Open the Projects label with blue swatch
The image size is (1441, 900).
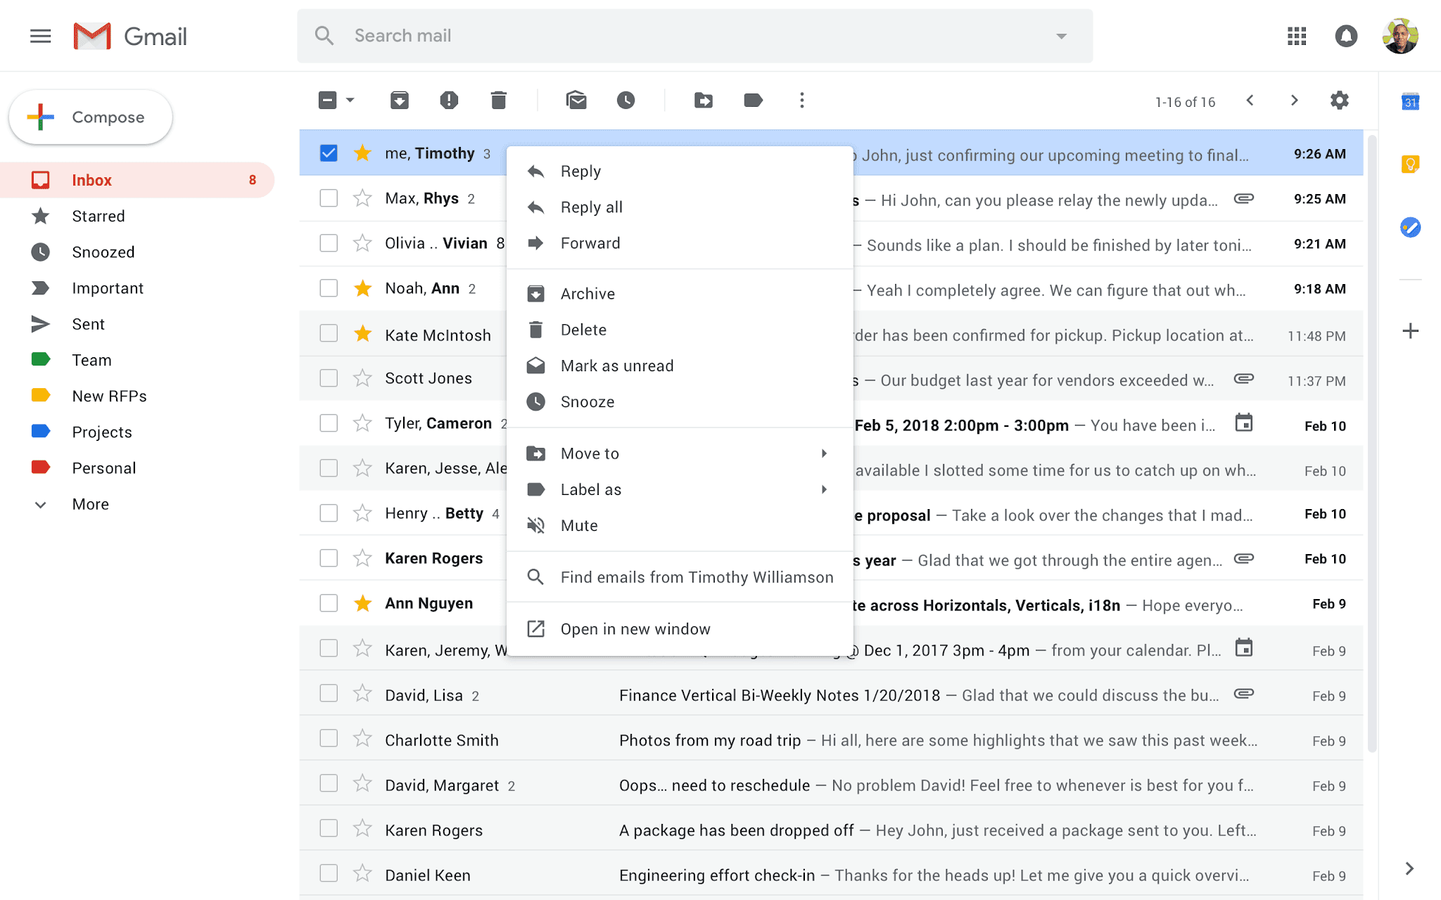pyautogui.click(x=102, y=431)
